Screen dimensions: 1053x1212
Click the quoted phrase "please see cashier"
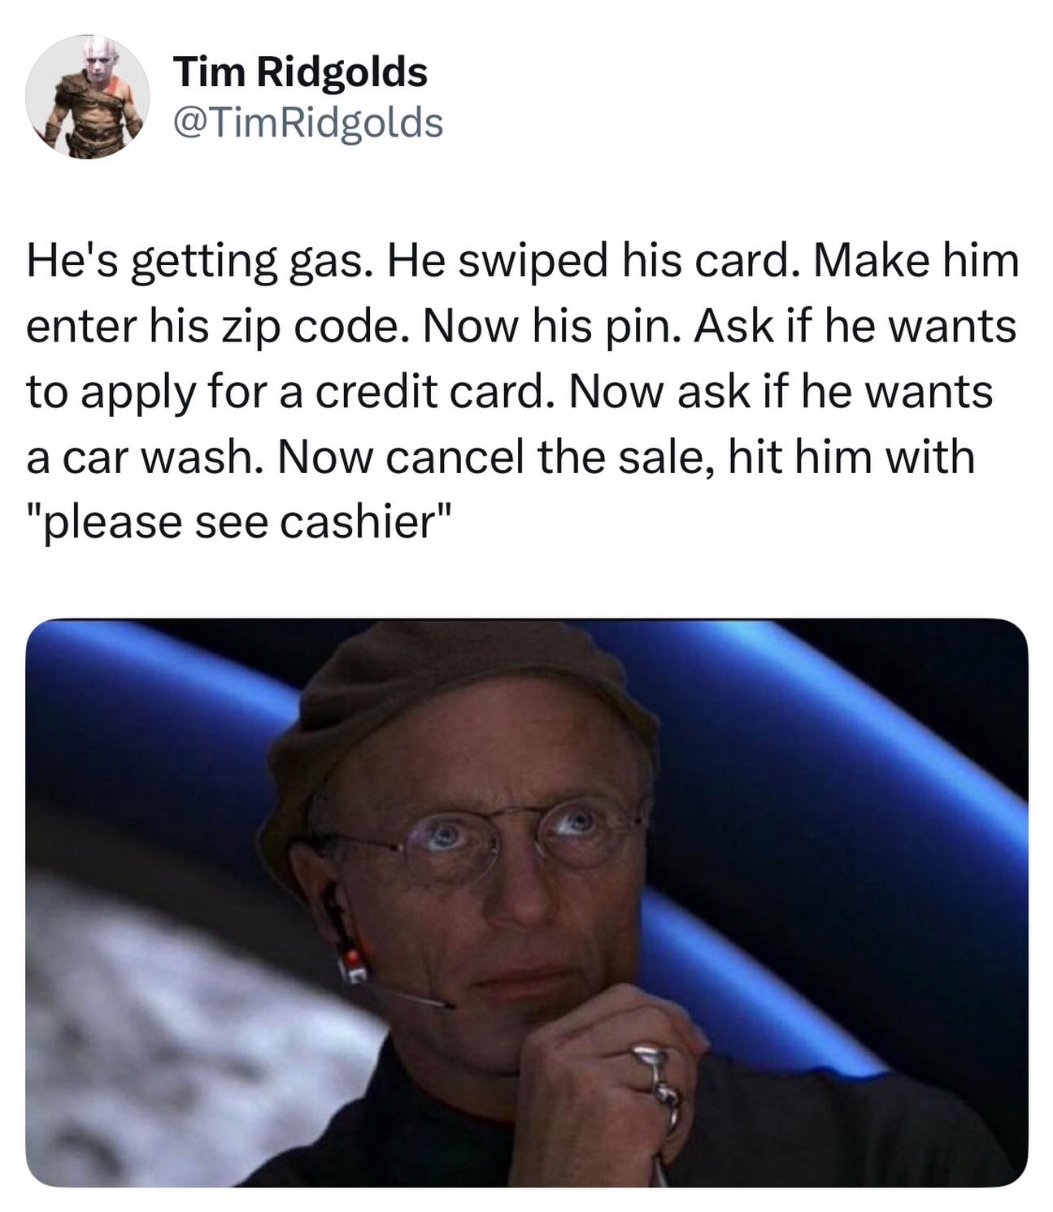(x=238, y=520)
